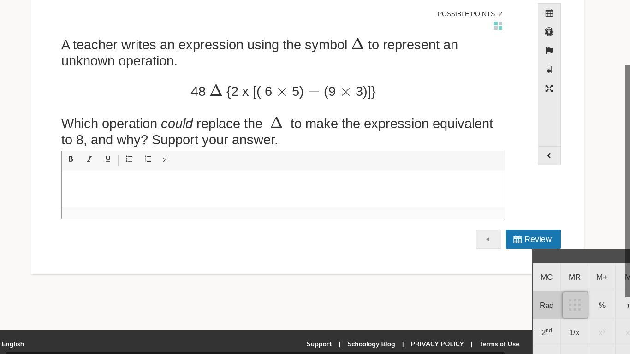Insert a bulleted list
The height and width of the screenshot is (354, 630).
click(x=129, y=159)
